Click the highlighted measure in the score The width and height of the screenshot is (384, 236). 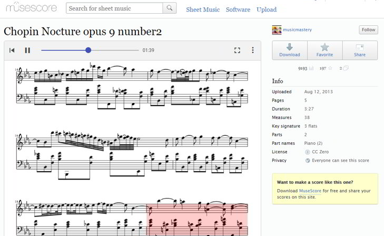point(197,220)
